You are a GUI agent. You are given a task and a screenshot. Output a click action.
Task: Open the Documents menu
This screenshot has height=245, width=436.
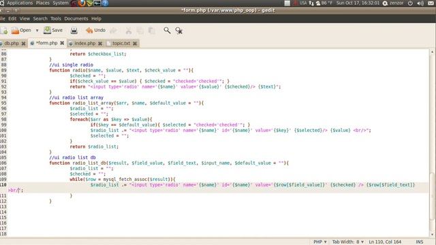[x=76, y=18]
